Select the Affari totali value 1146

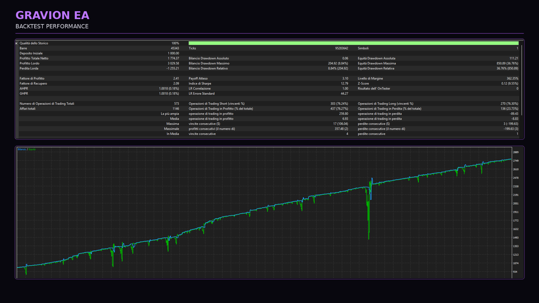176,109
